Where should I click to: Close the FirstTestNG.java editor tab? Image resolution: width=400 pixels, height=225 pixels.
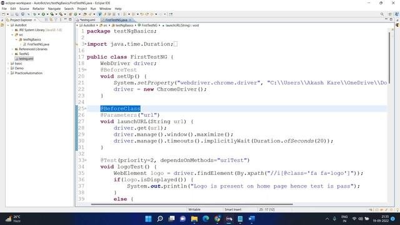(130, 19)
